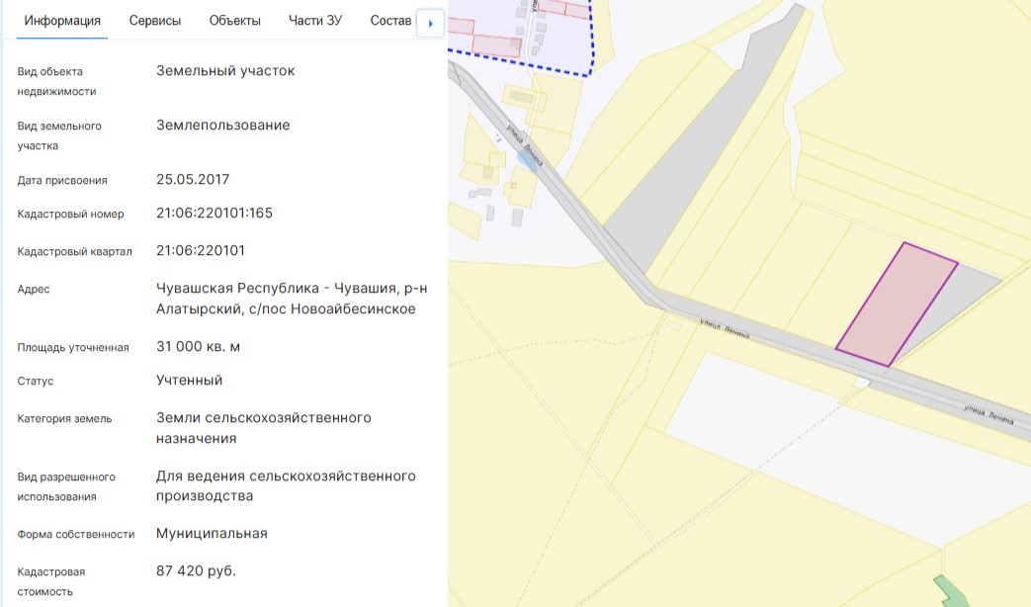Open the Части ЗУ tab

click(x=315, y=21)
